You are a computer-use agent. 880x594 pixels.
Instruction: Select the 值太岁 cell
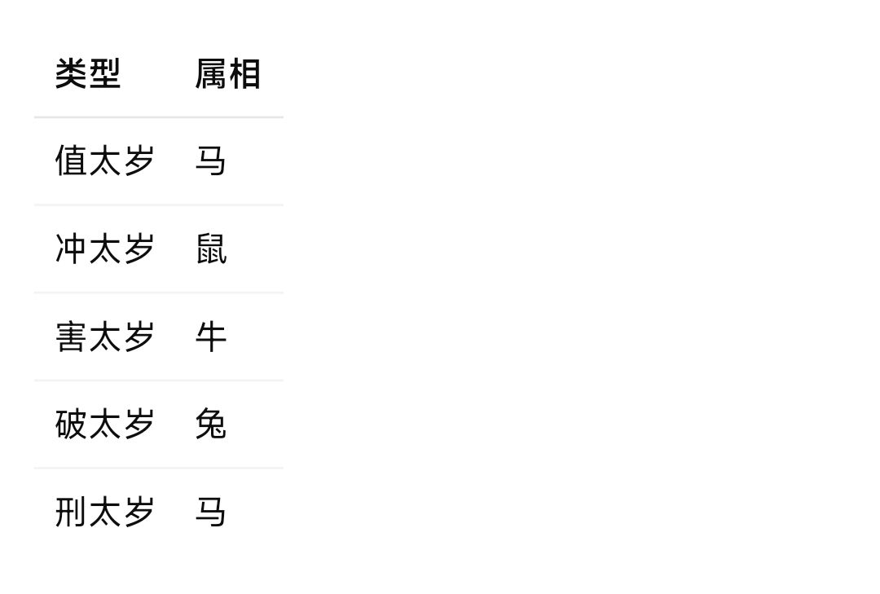104,161
